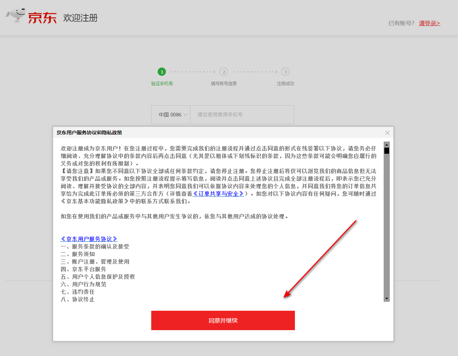Click the 三、账户注册、管理及使用 line

[95, 262]
